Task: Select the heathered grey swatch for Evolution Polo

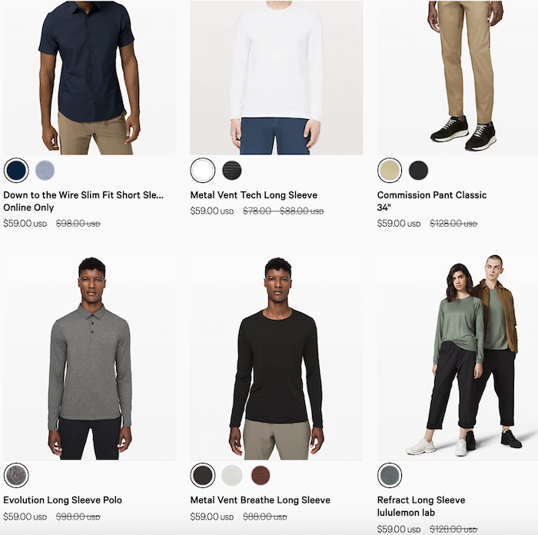Action: (x=16, y=475)
